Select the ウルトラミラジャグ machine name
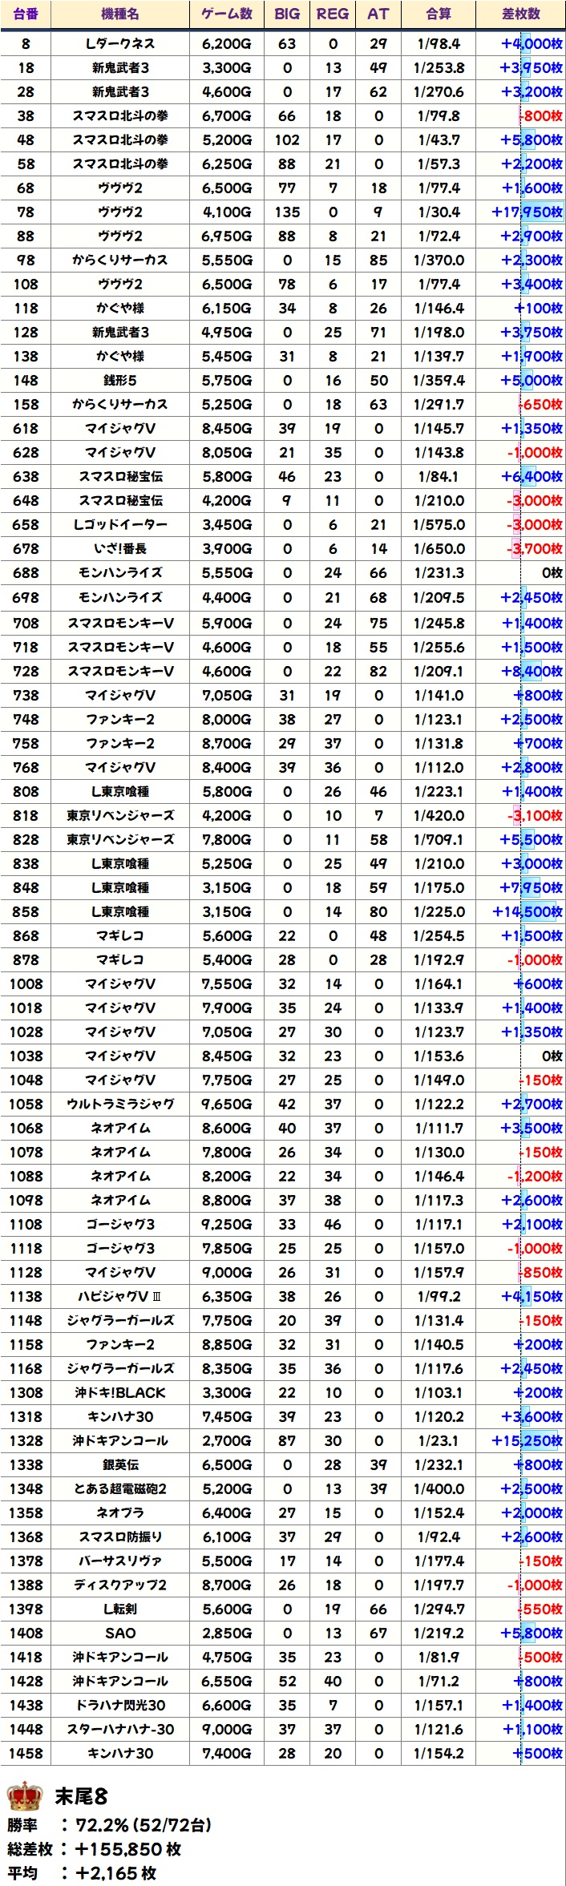566x1886 pixels. tap(120, 1104)
